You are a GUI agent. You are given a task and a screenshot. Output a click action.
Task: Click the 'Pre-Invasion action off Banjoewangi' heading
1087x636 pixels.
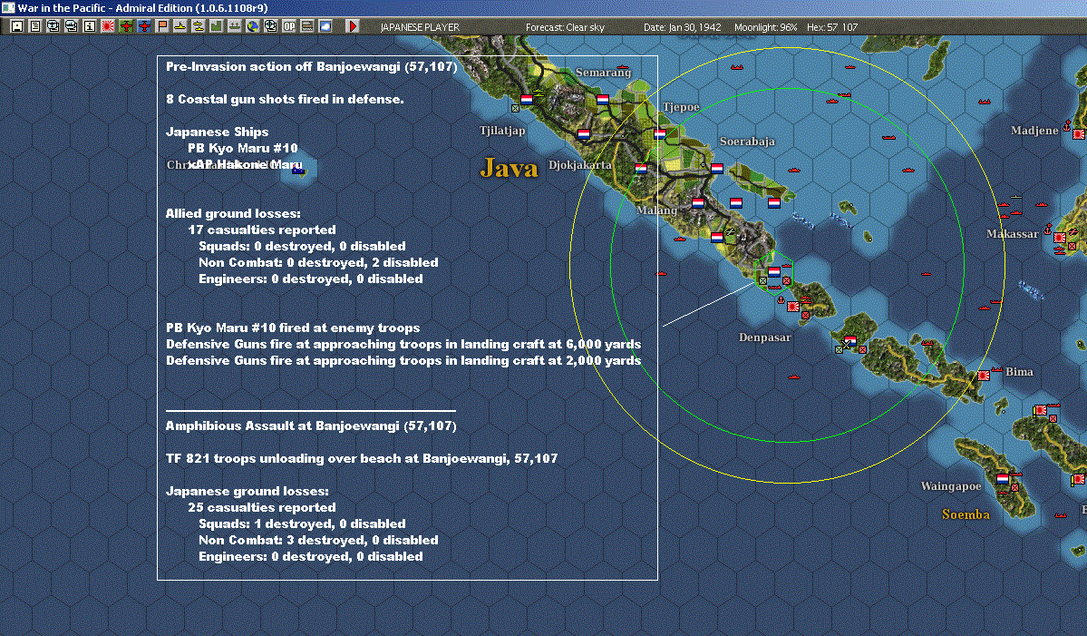(311, 66)
